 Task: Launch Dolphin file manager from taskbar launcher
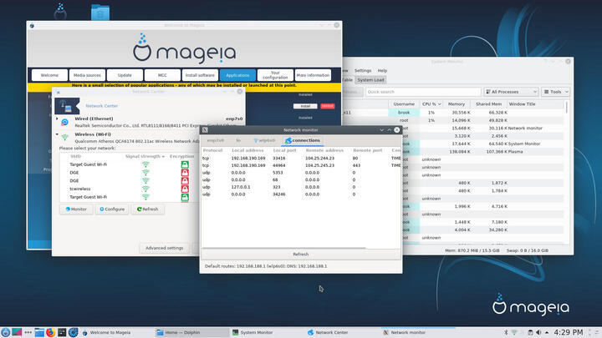(39, 332)
